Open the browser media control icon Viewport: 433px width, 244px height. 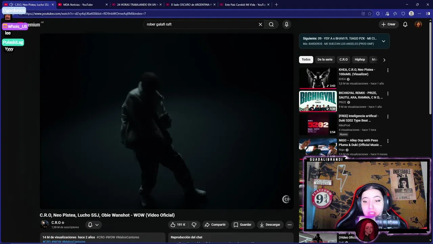click(x=387, y=14)
